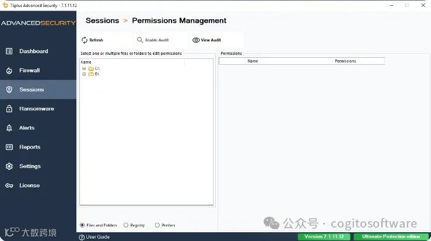This screenshot has height=241, width=431.
Task: Click the Dashboard list icon
Action: 9,51
